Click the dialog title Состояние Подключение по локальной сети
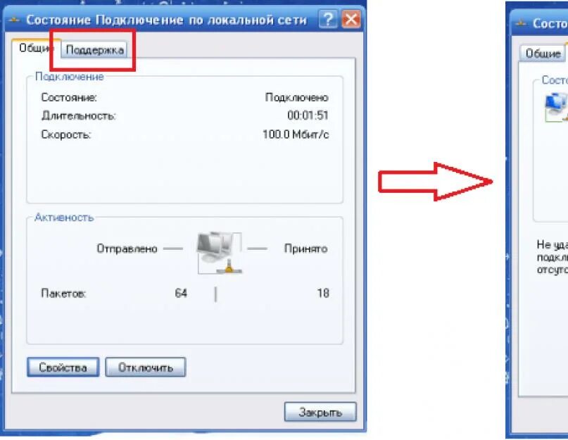 point(166,20)
